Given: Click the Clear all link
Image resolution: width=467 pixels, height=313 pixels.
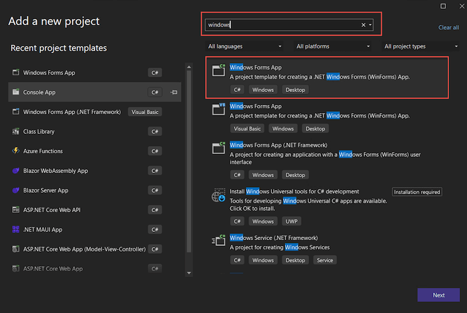Looking at the screenshot, I should pyautogui.click(x=448, y=27).
